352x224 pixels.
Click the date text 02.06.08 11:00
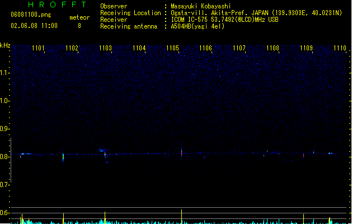point(34,26)
